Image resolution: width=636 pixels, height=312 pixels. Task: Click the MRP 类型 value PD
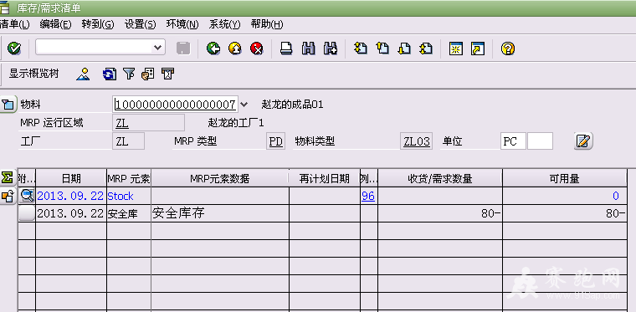(276, 141)
